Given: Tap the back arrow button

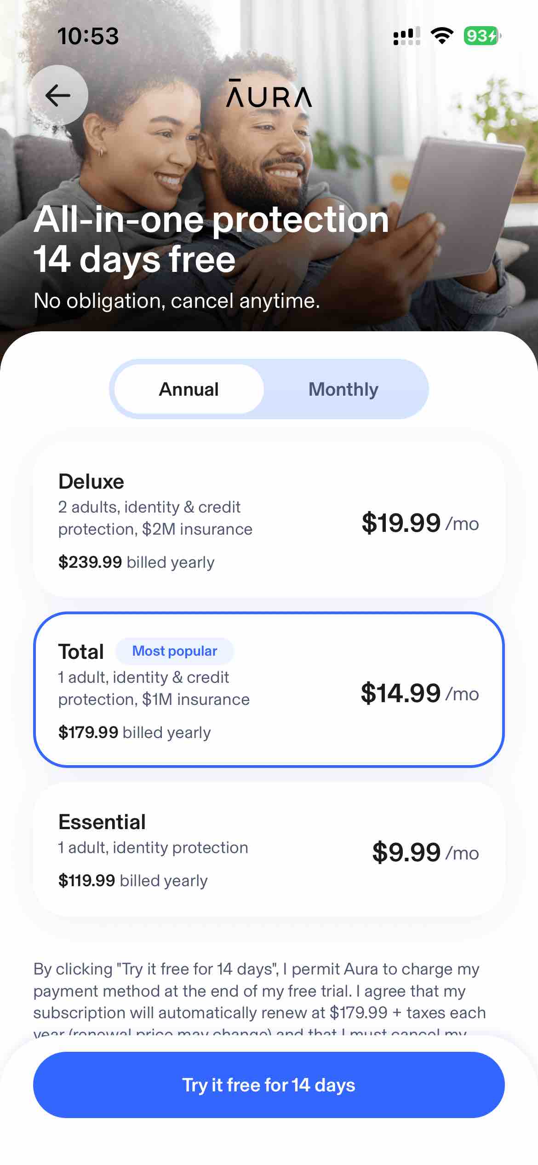Looking at the screenshot, I should coord(58,95).
